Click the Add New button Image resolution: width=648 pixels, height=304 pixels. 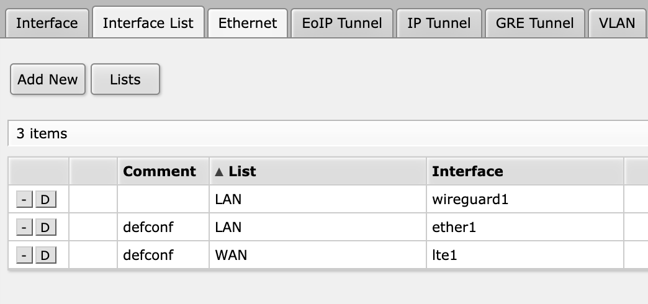[x=48, y=79]
